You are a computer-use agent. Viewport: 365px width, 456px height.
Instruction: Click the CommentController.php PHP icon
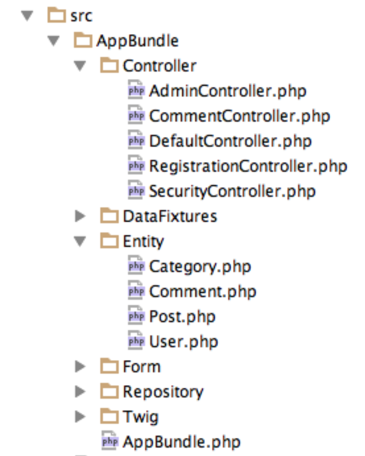click(x=136, y=116)
